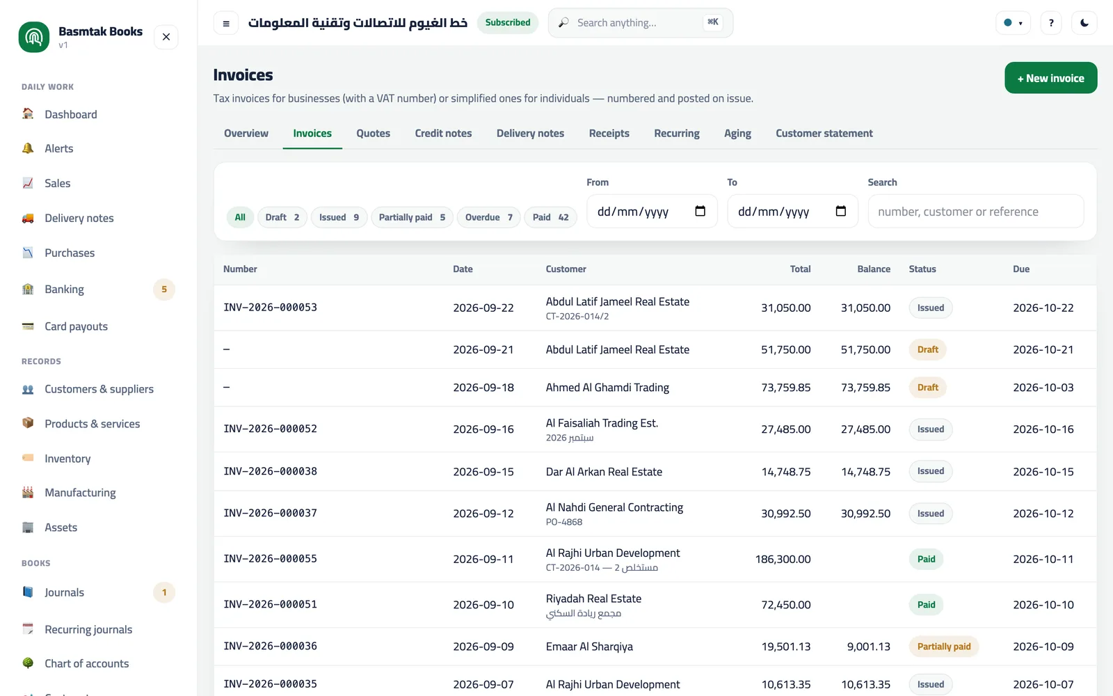Screen dimensions: 1113x696
Task: Expand the blue dot theme dropdown
Action: (x=1013, y=23)
